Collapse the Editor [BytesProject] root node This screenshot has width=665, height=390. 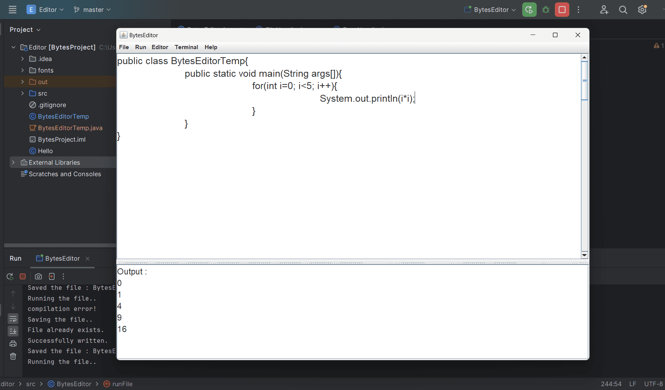[13, 47]
